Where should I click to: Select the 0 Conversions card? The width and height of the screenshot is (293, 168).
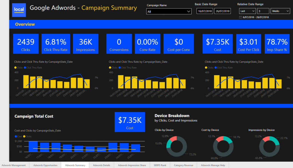[119, 44]
